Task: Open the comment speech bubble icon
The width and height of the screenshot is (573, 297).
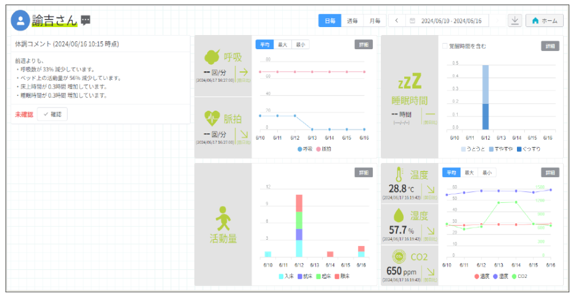Action: click(86, 20)
